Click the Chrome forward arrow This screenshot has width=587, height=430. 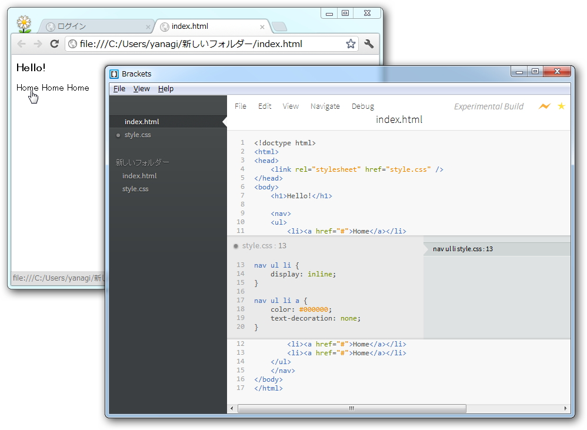pos(38,44)
